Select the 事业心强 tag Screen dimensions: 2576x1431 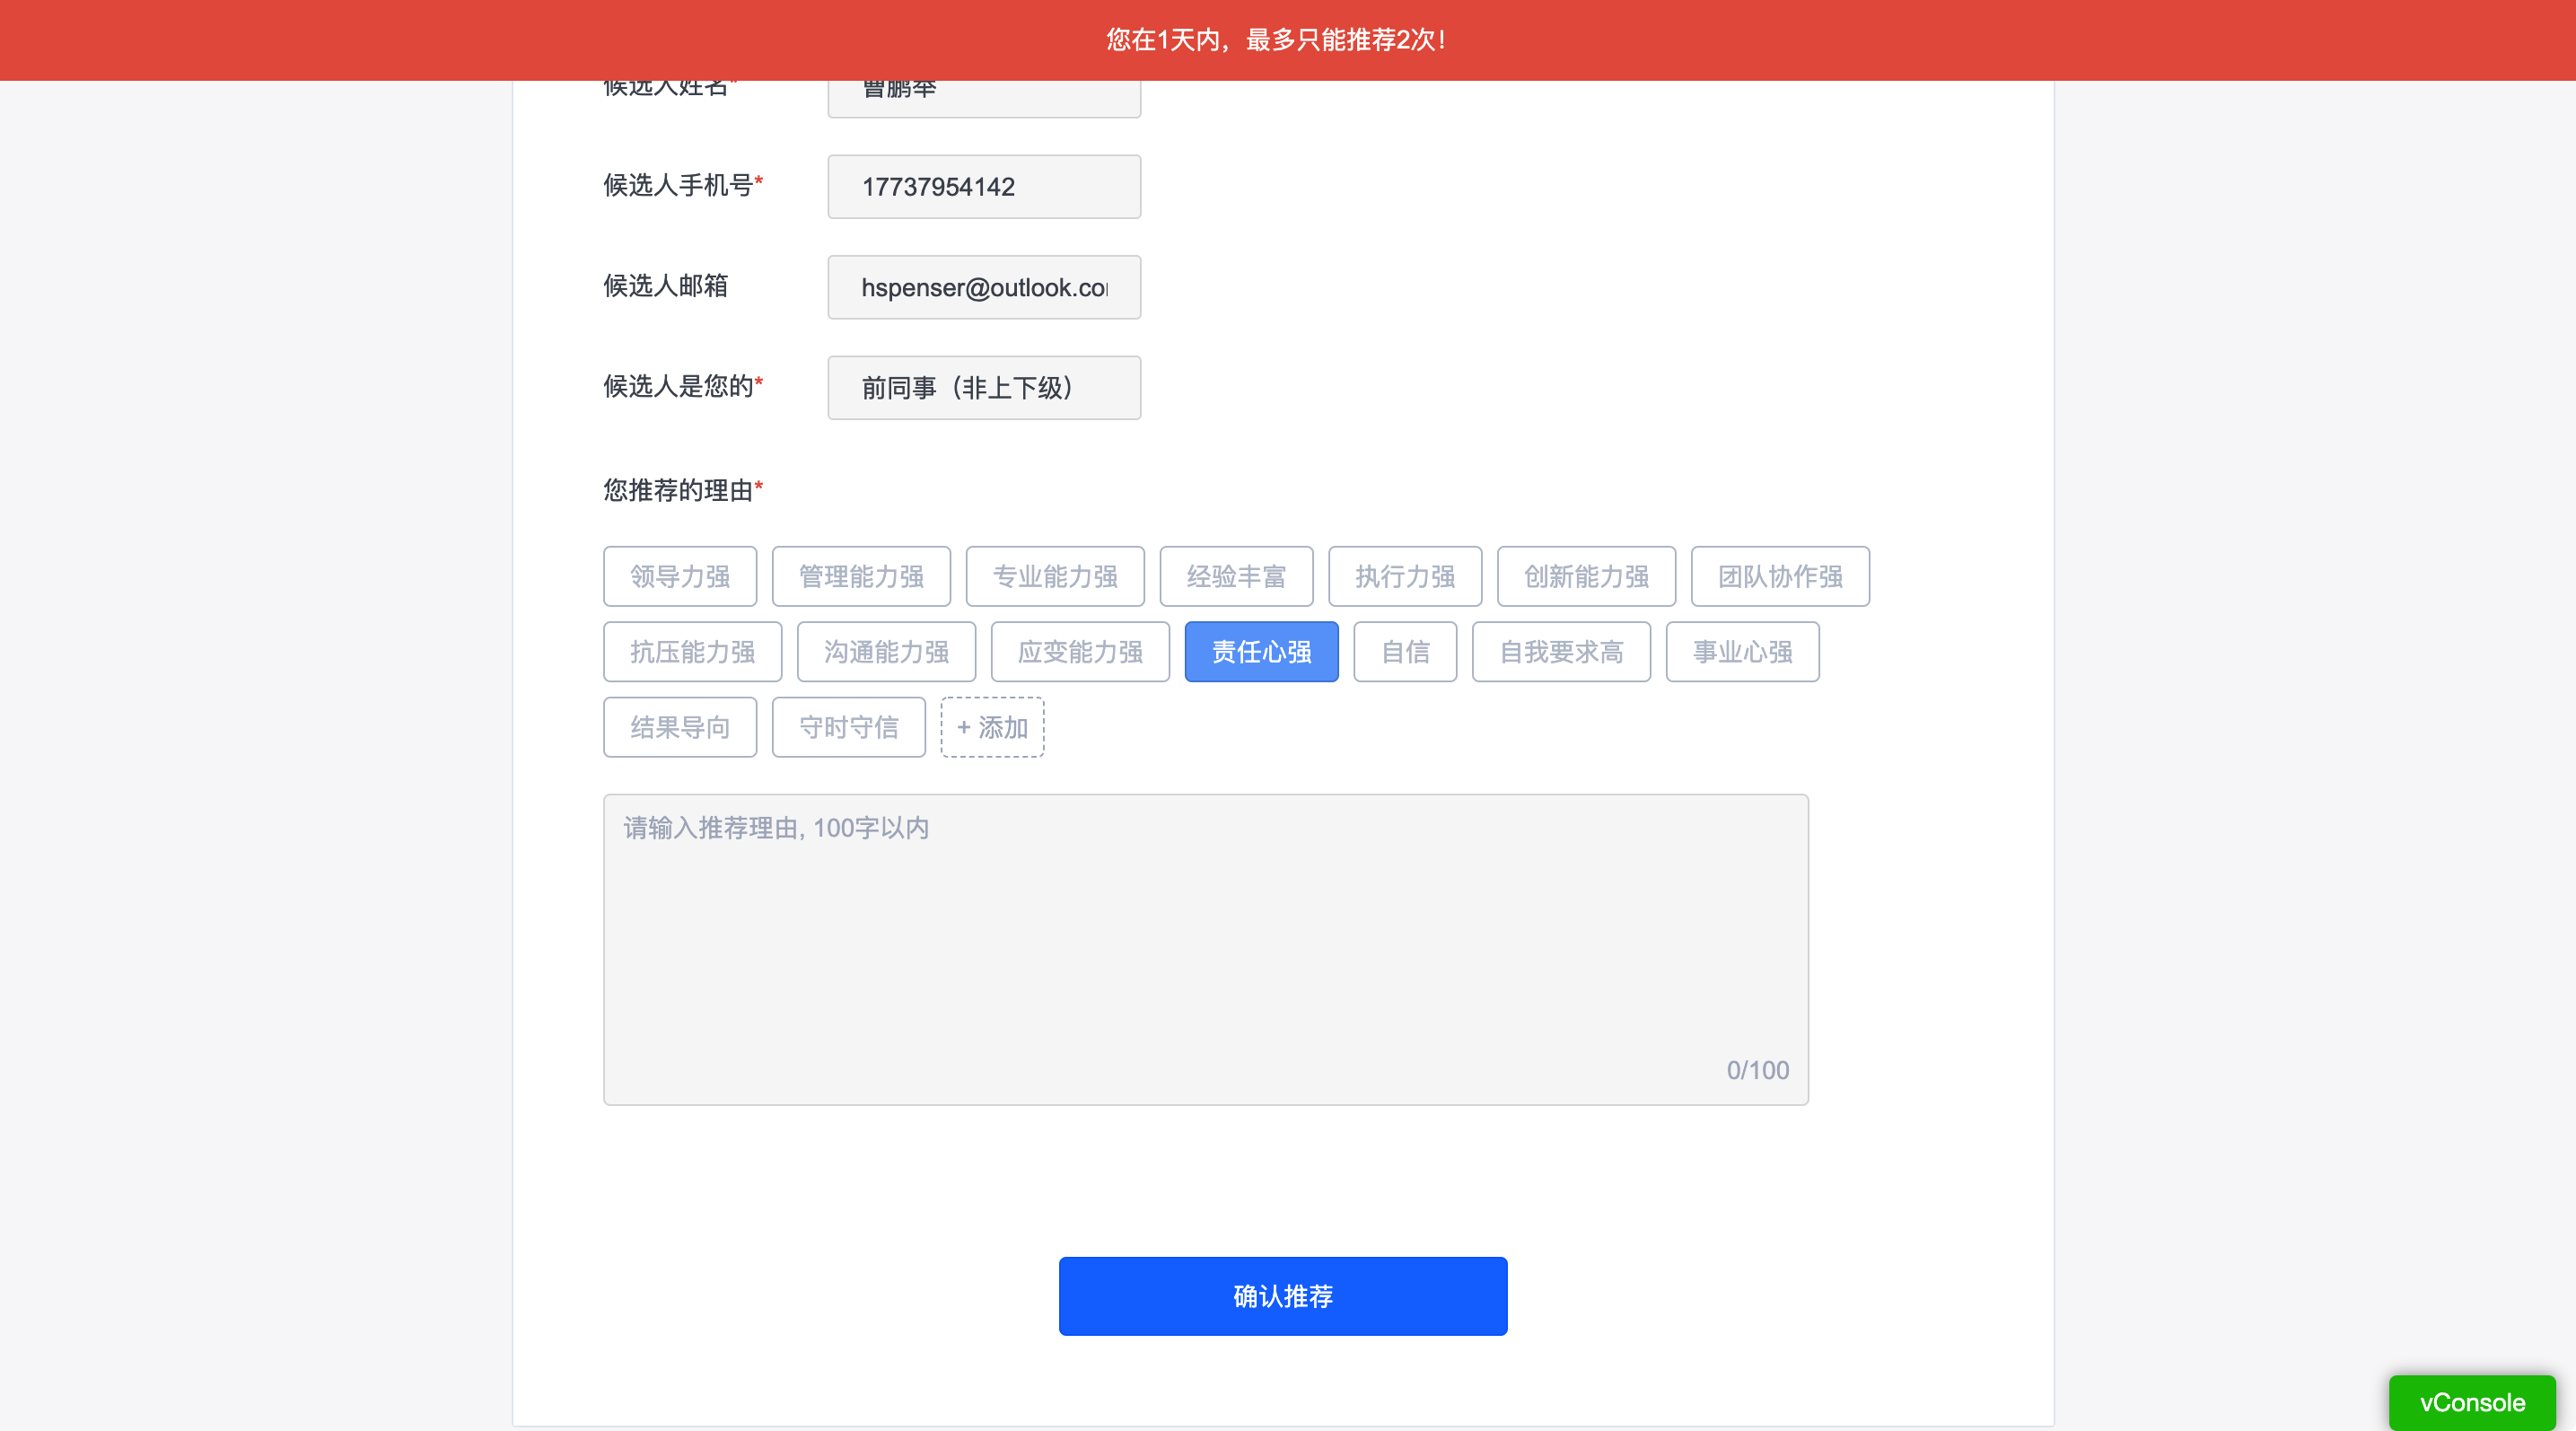pyautogui.click(x=1742, y=652)
